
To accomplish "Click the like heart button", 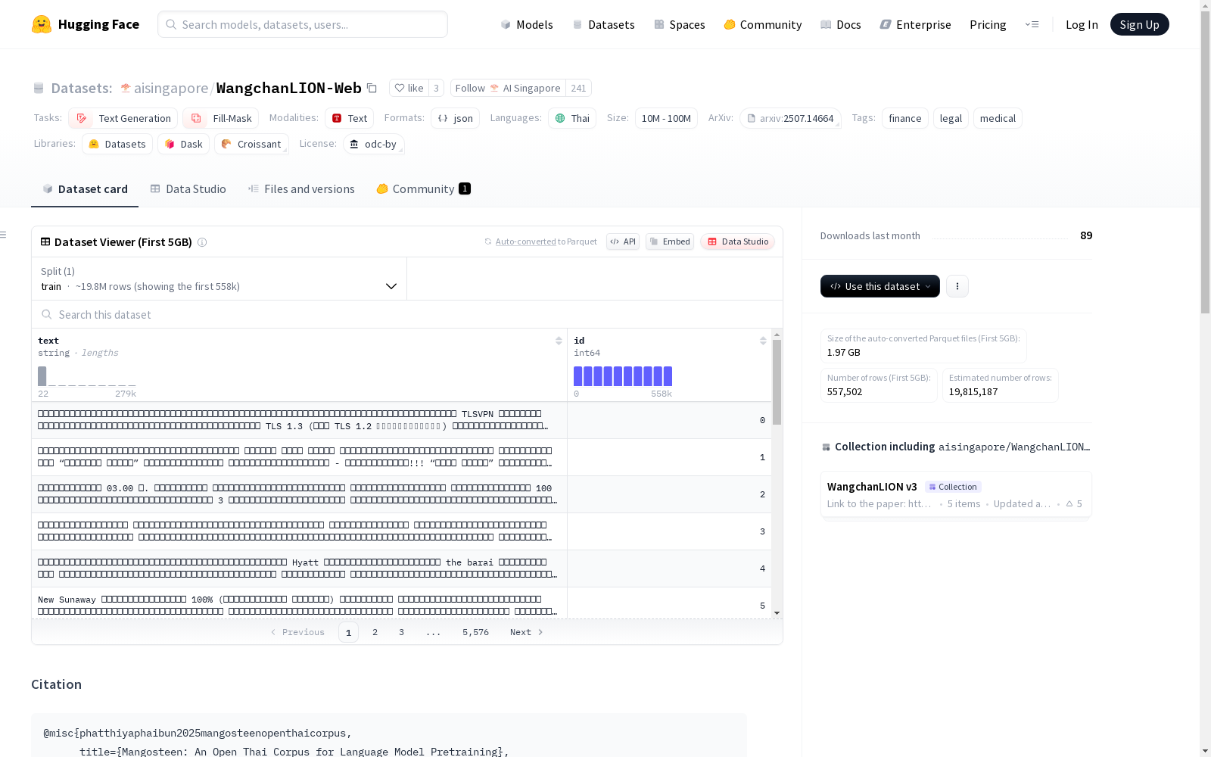I will (409, 88).
